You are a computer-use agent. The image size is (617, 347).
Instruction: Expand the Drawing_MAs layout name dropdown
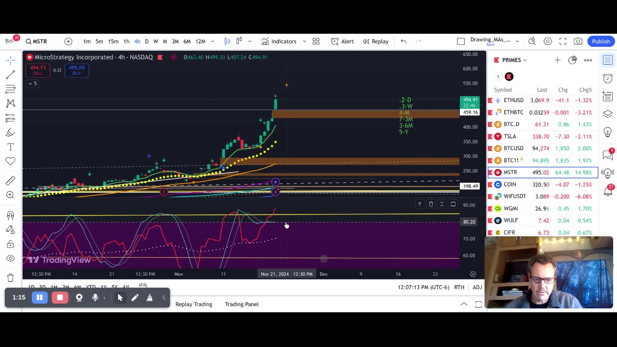517,41
